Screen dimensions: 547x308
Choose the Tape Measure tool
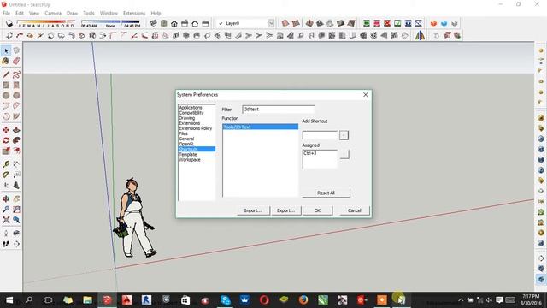pos(6,164)
